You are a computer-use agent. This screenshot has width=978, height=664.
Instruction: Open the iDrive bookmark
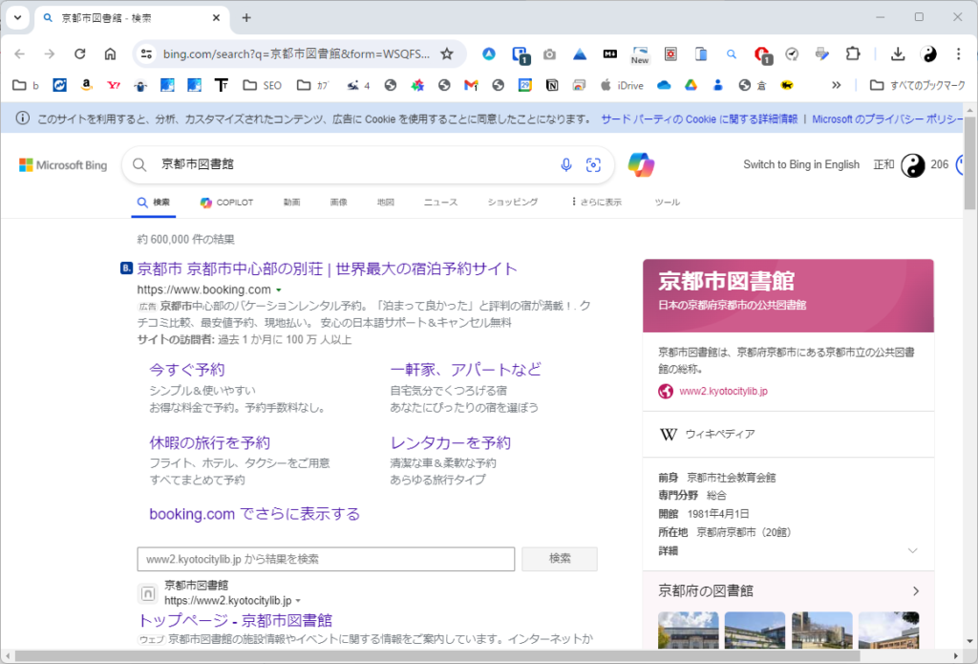point(621,85)
